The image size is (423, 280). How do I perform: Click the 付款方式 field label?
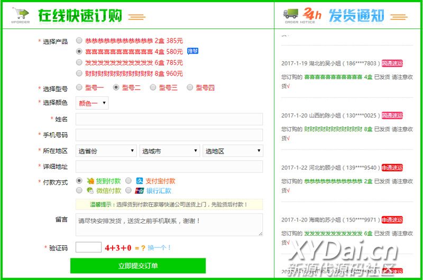tap(56, 182)
